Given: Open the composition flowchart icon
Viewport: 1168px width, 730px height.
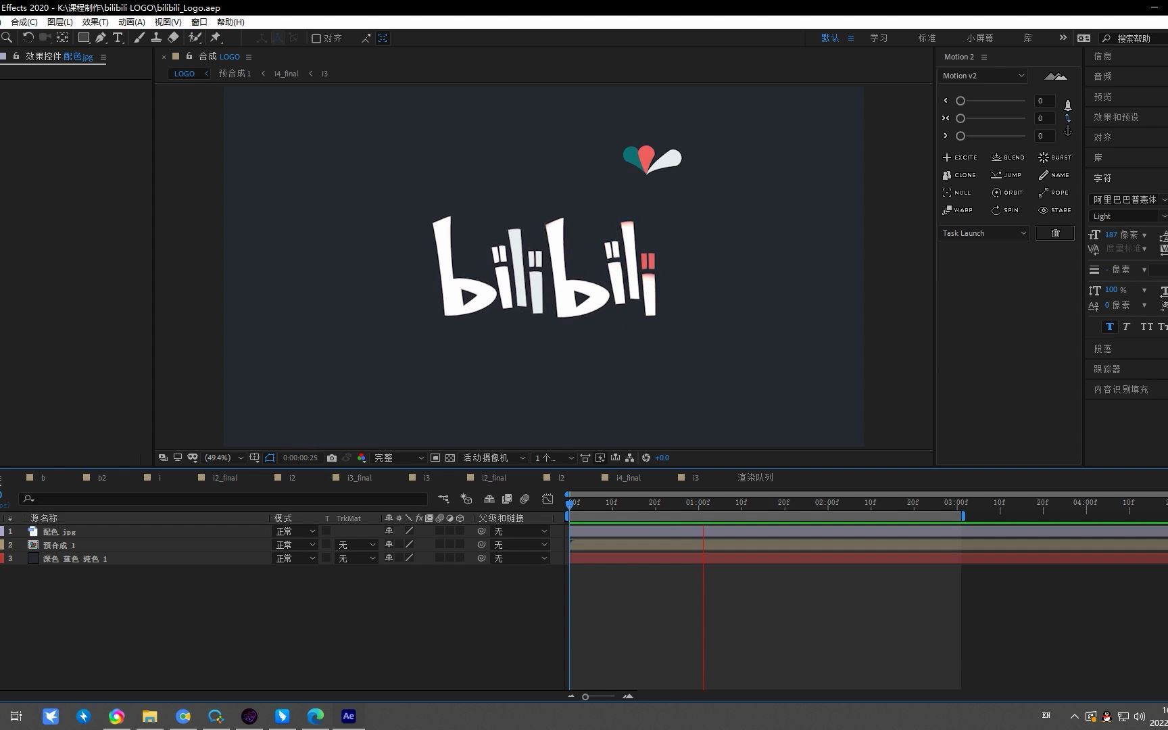Looking at the screenshot, I should click(630, 458).
